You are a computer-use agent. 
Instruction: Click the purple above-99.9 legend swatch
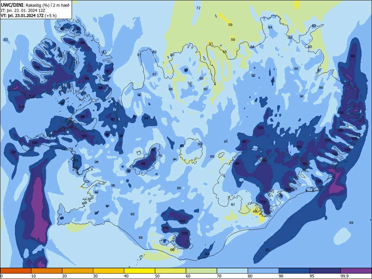click(356, 271)
